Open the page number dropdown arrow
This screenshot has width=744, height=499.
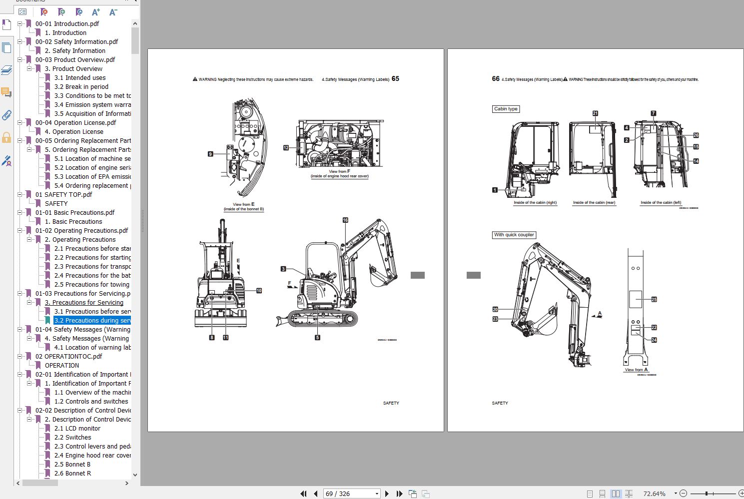point(377,494)
